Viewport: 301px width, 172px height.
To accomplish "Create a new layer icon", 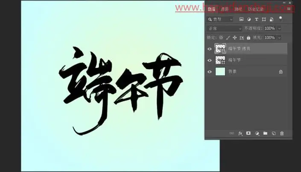I will (274, 133).
